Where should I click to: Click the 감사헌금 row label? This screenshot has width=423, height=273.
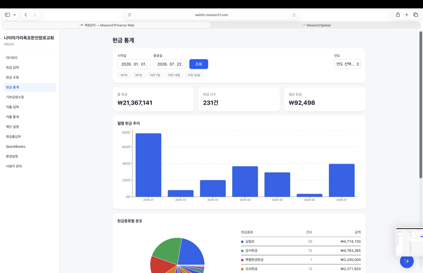click(251, 251)
